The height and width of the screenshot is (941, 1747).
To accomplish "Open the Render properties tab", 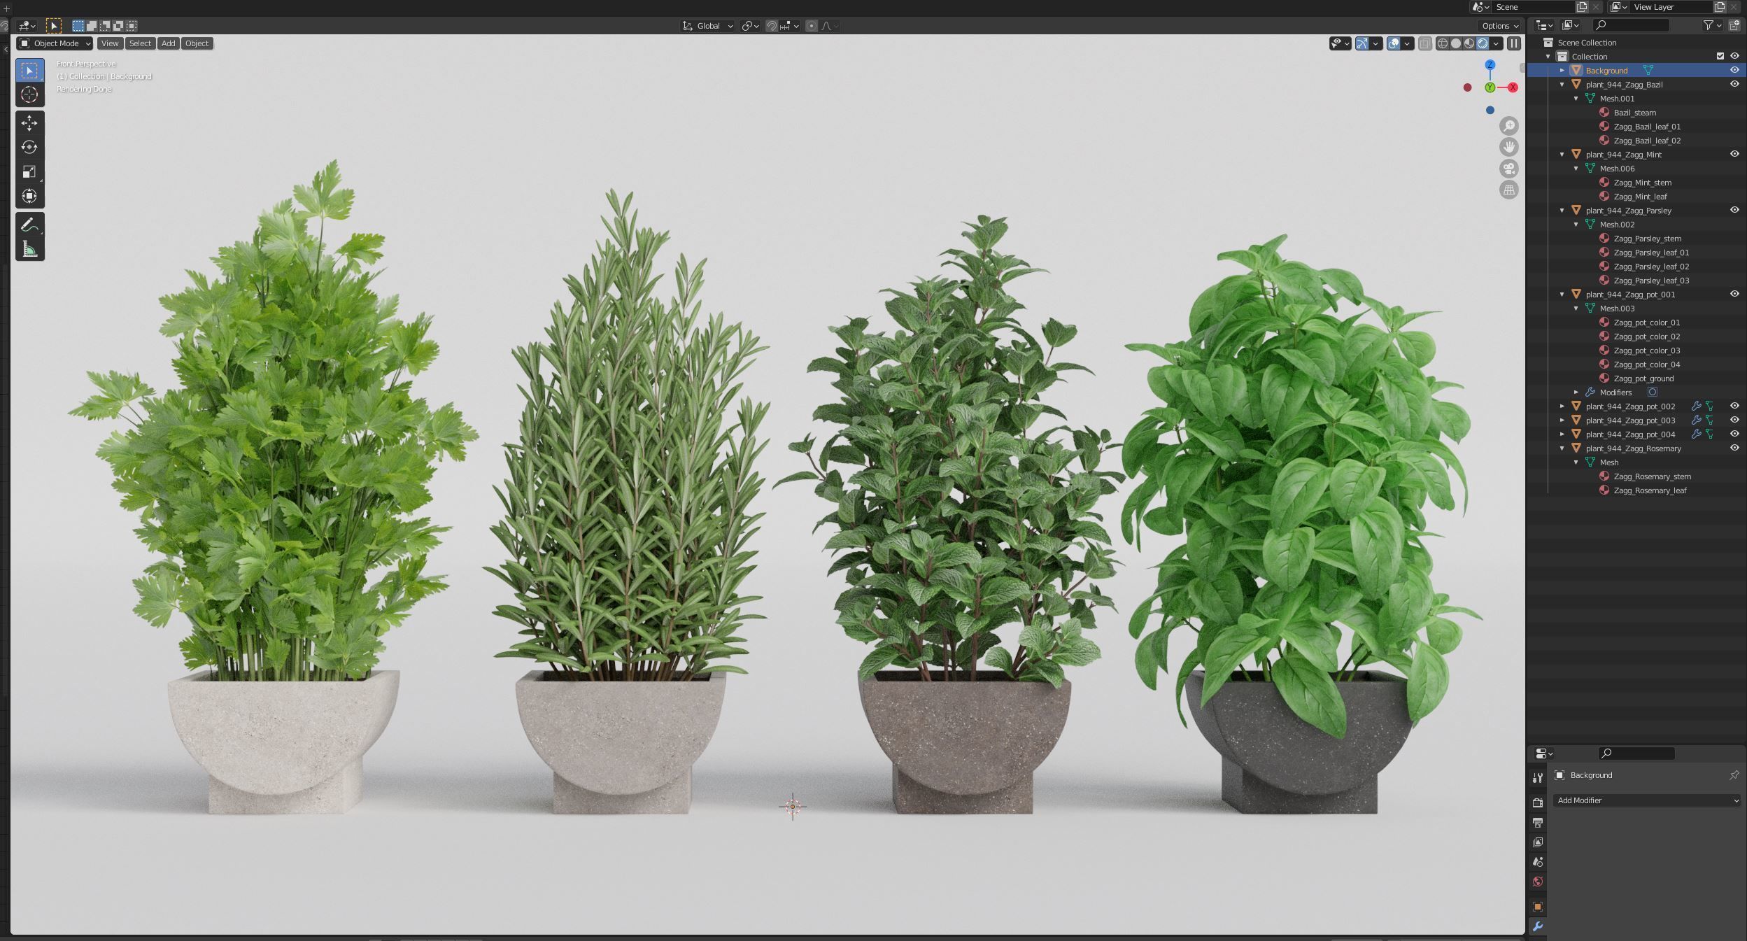I will pos(1538,802).
